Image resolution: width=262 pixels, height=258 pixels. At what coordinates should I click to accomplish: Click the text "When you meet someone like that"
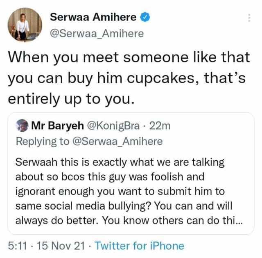tap(129, 57)
